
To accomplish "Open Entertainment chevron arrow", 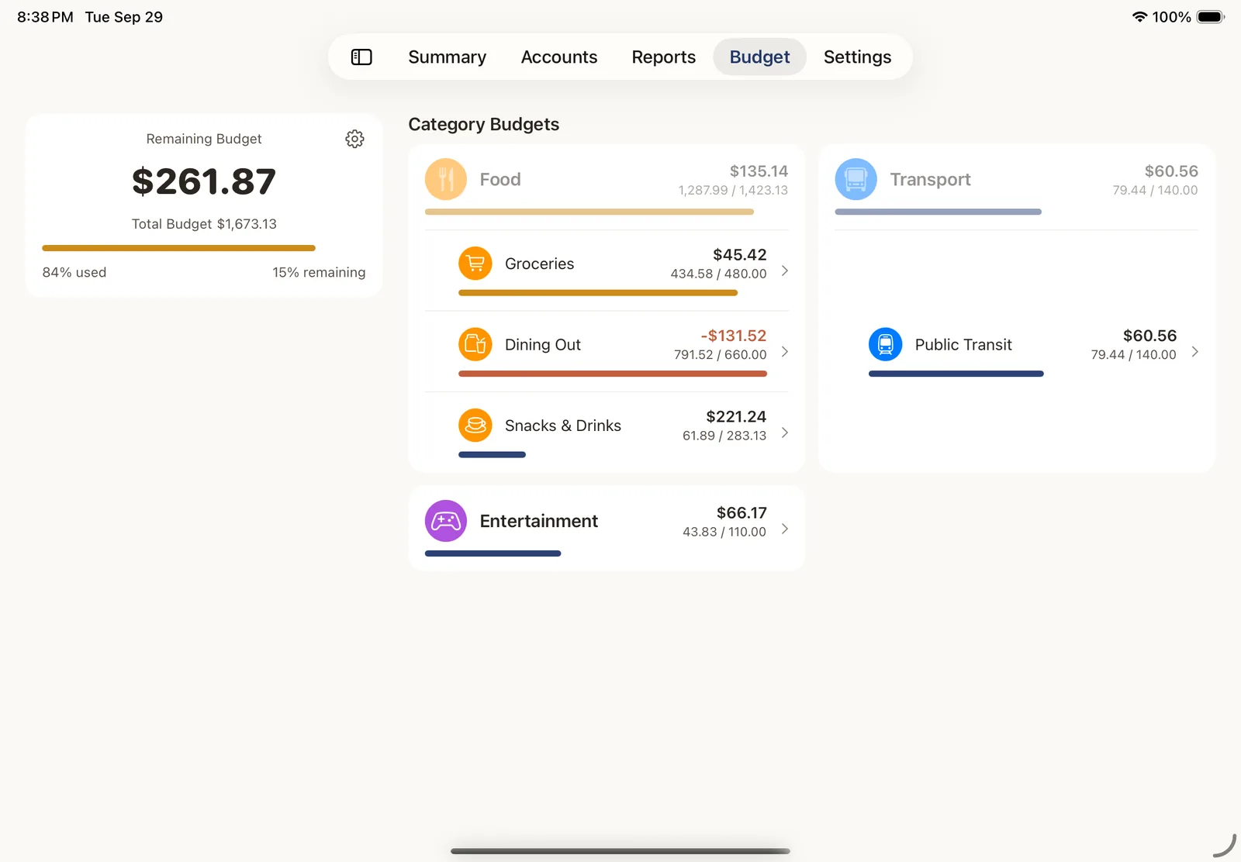I will click(785, 529).
